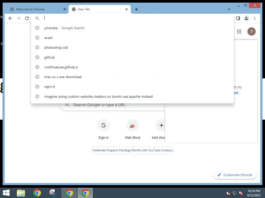The image size is (265, 198).
Task: Click the Customize Chrome button
Action: [235, 175]
